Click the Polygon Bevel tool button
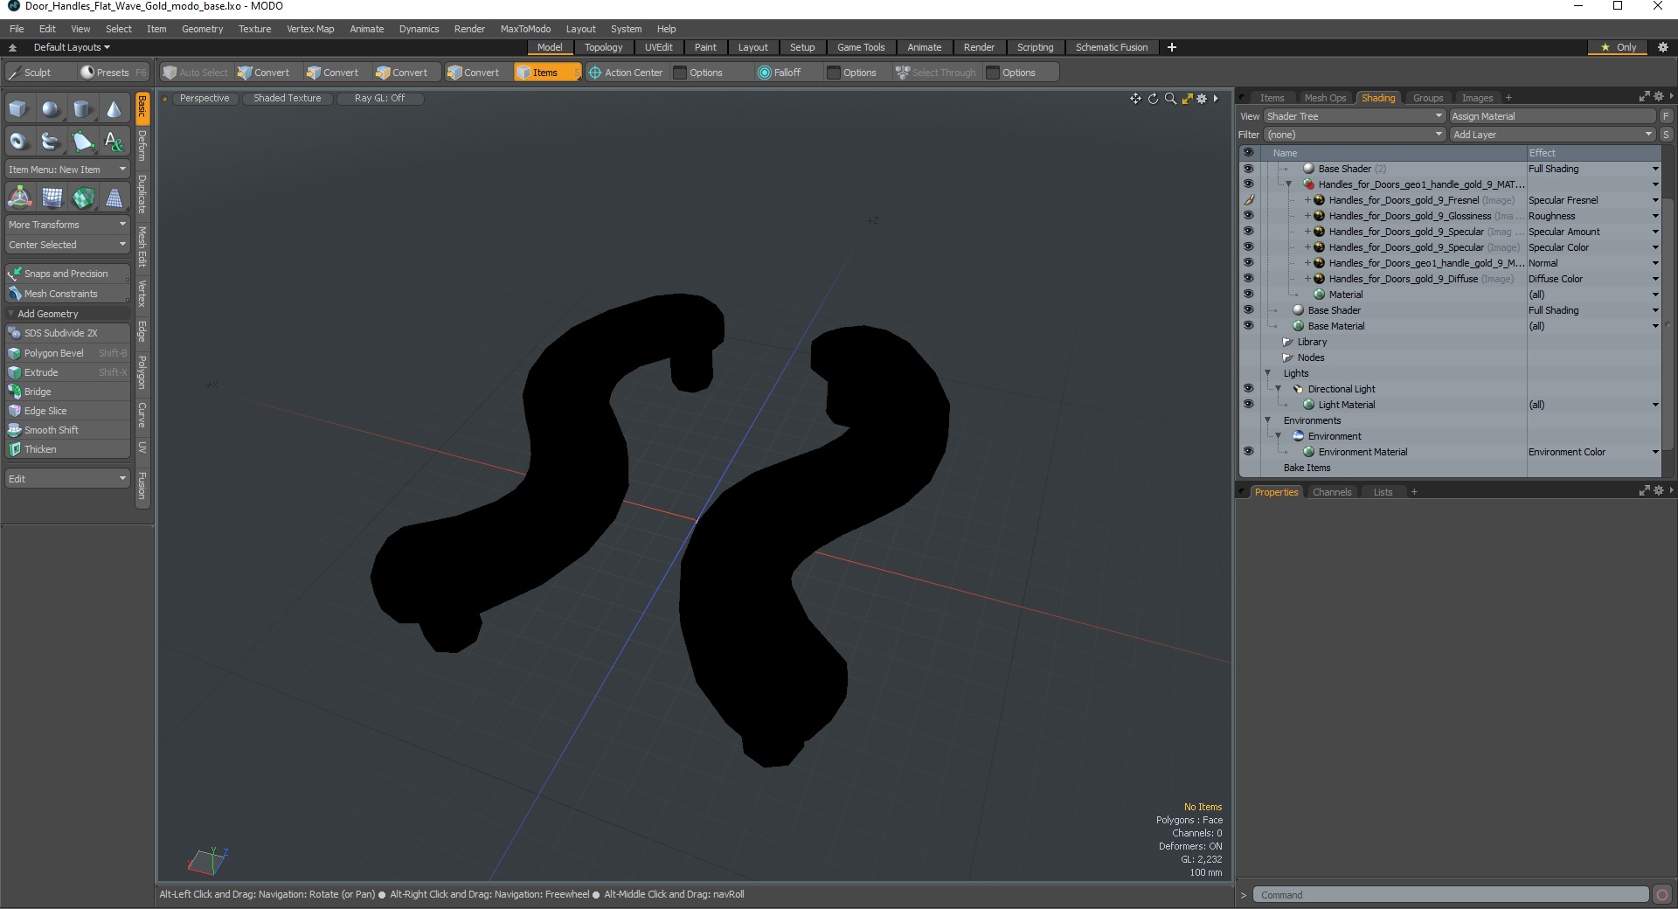 pos(67,353)
